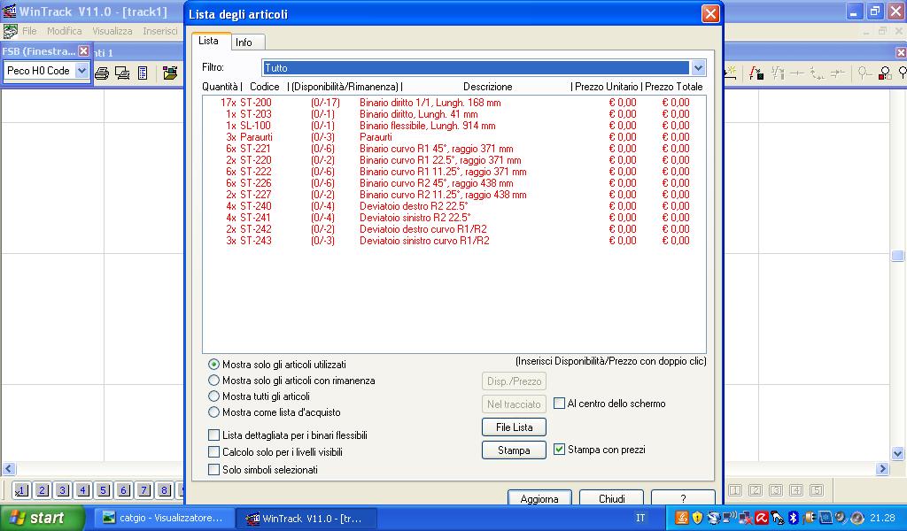Viewport: 907px width, 531px height.
Task: Select the Paraurti row in the list
Action: pyautogui.click(x=454, y=137)
